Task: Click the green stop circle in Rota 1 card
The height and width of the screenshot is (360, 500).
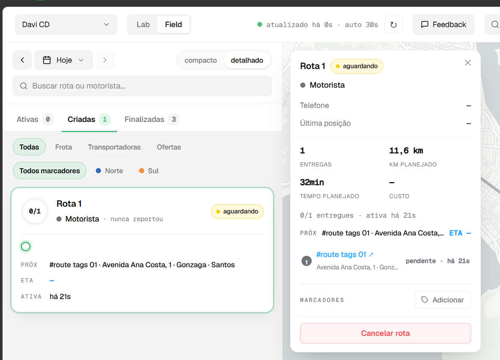Action: pos(25,246)
